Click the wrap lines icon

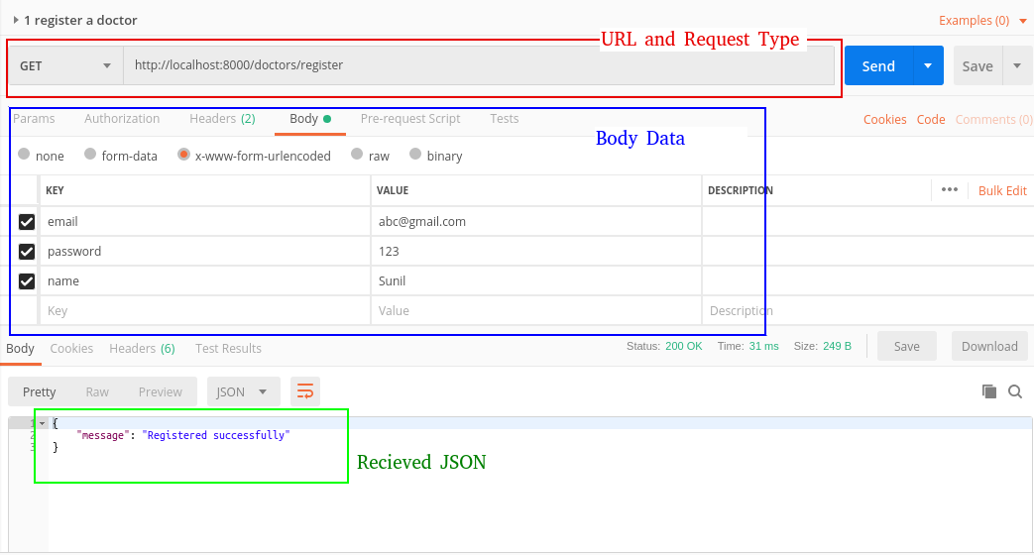click(304, 391)
